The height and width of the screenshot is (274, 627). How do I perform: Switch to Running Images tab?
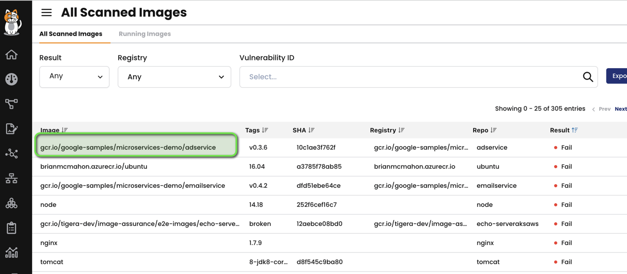click(144, 34)
